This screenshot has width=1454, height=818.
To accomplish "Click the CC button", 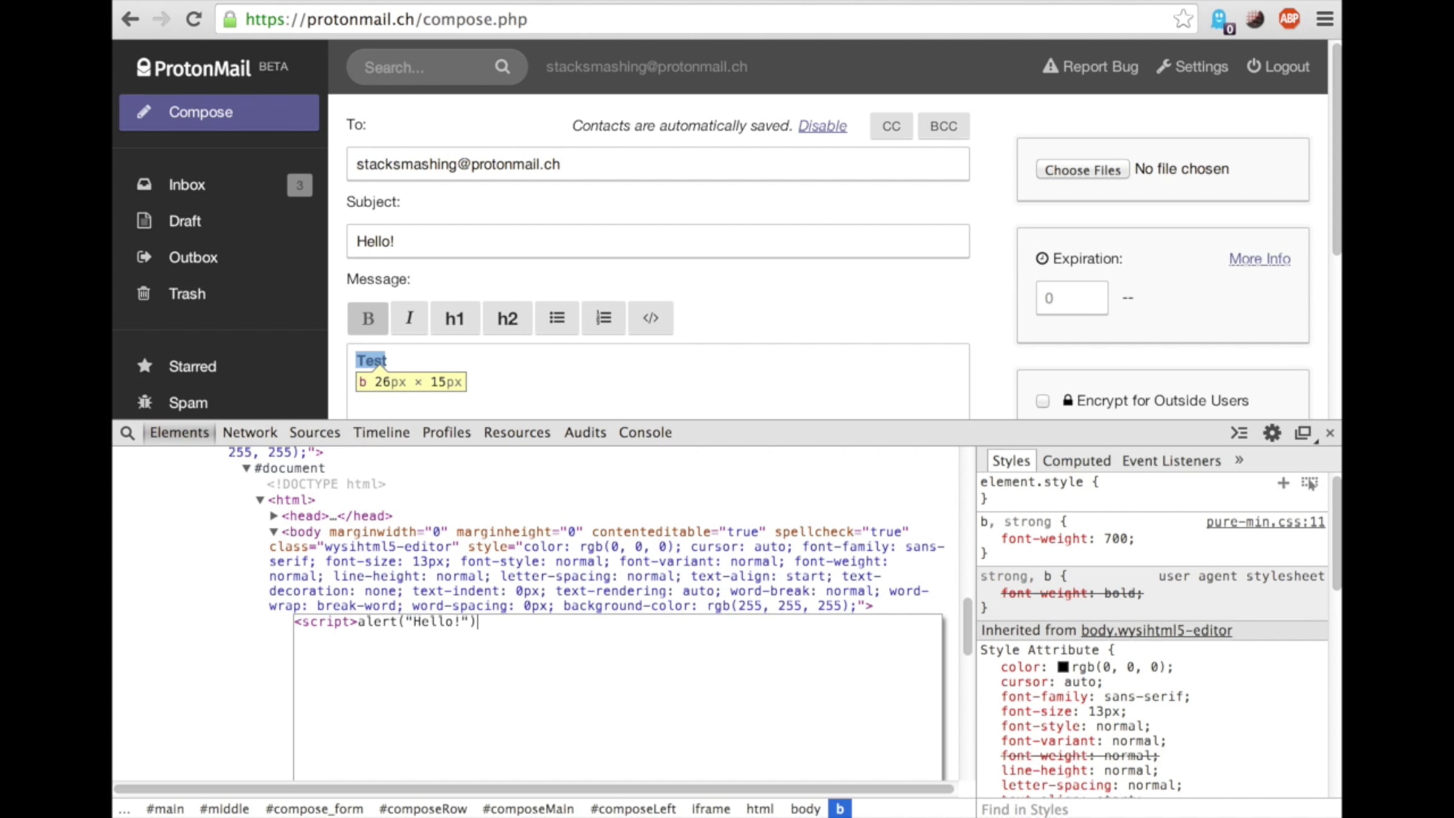I will coord(891,126).
